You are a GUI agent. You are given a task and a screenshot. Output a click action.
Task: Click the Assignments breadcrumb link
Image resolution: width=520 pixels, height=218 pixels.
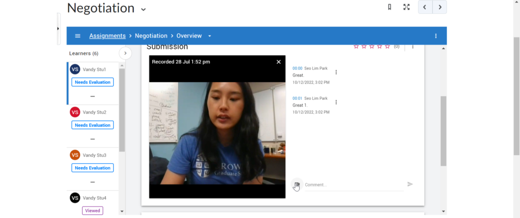[107, 36]
